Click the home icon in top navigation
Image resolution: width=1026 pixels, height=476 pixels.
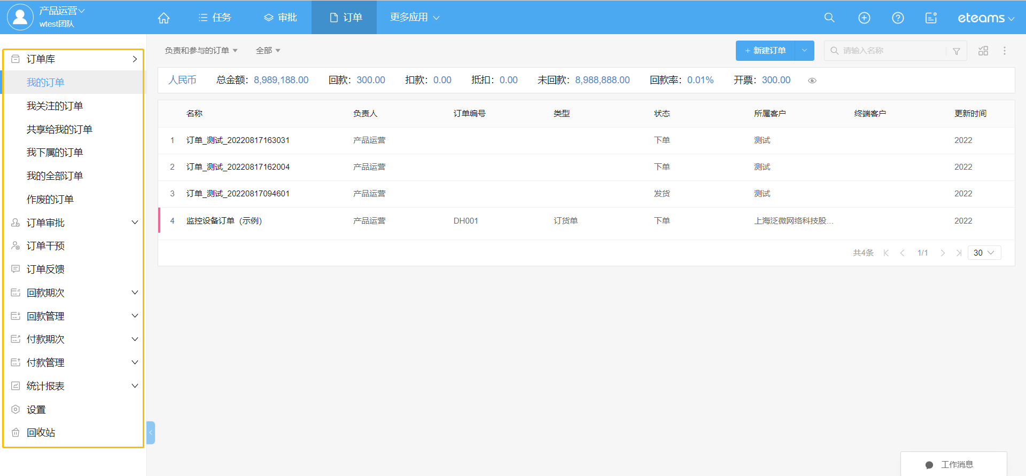164,18
